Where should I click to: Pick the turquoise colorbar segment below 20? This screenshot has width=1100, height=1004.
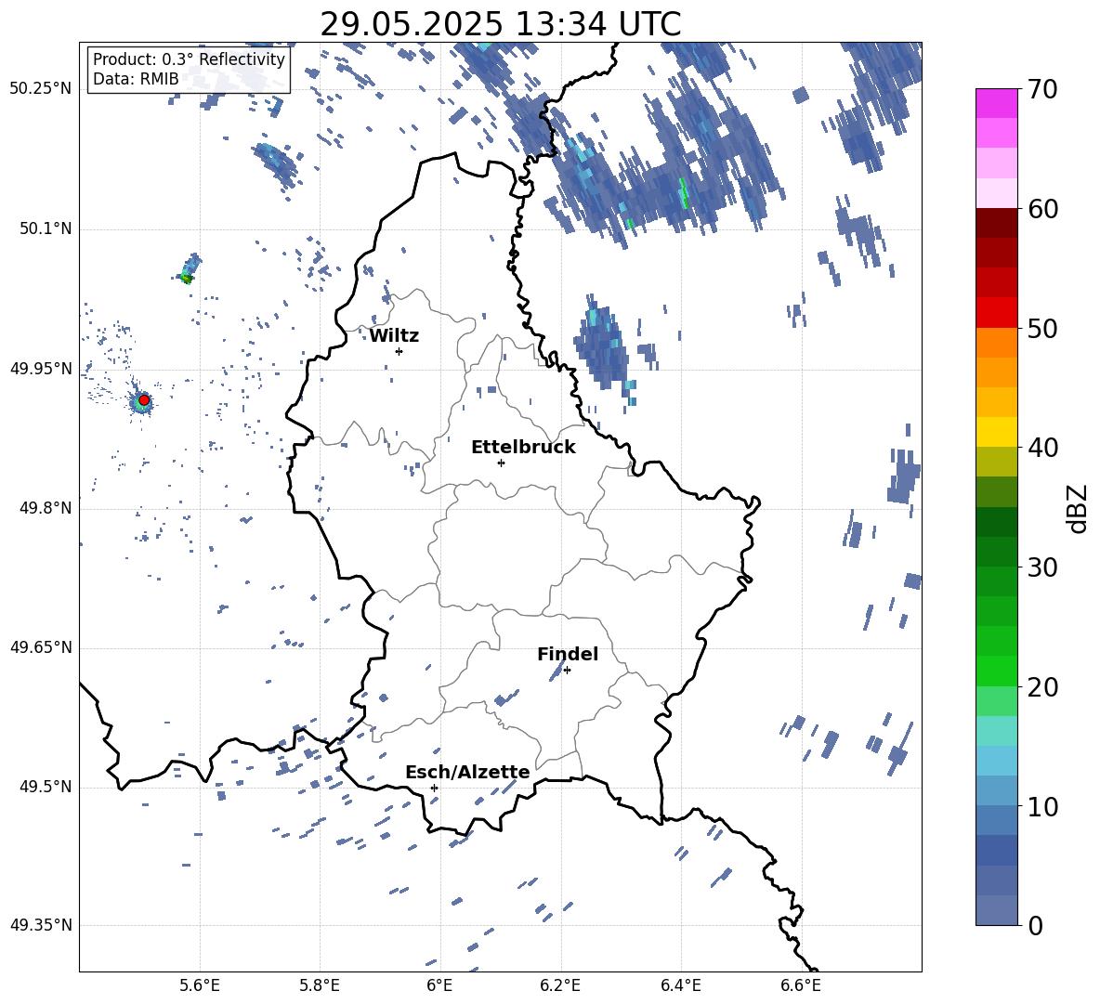coord(996,731)
